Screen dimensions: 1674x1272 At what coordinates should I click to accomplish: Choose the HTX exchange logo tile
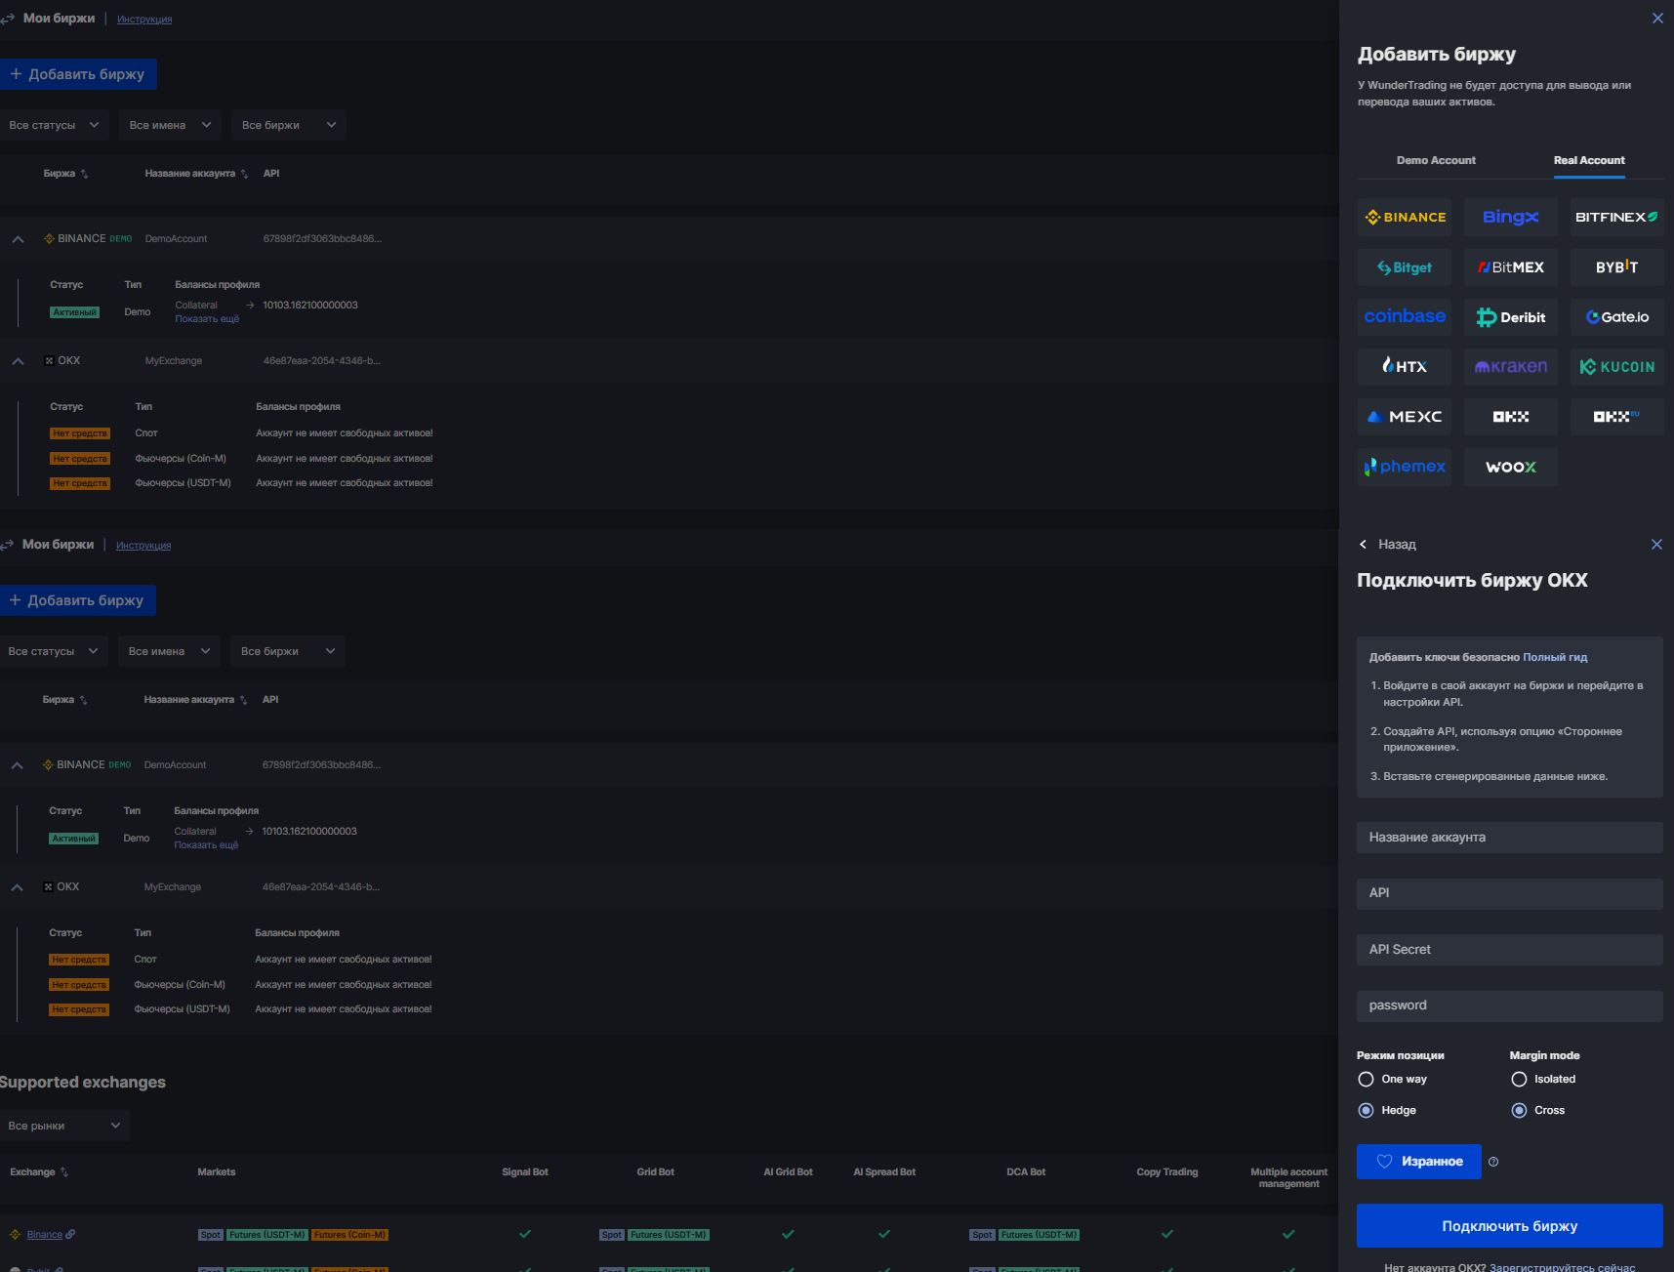point(1404,366)
